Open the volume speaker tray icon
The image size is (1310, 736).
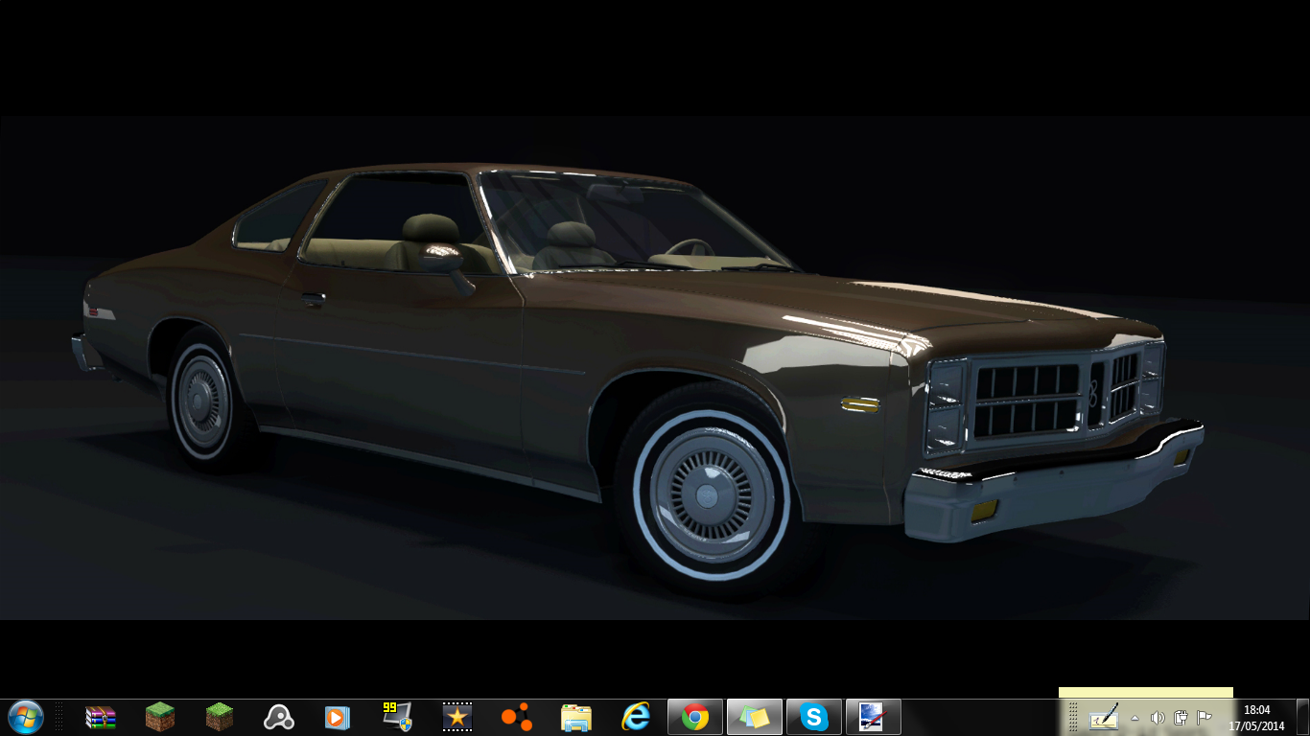click(1158, 718)
